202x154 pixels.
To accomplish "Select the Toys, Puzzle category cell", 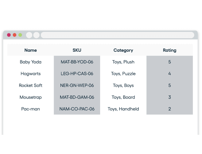I will (123, 74).
